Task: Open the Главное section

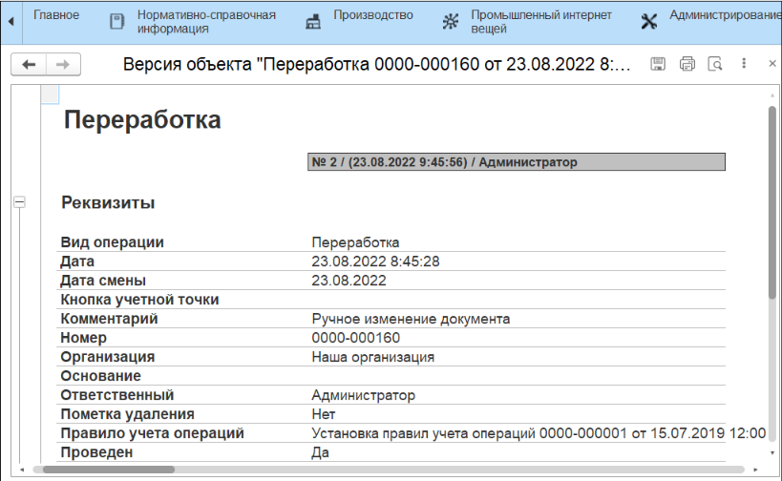Action: tap(56, 15)
